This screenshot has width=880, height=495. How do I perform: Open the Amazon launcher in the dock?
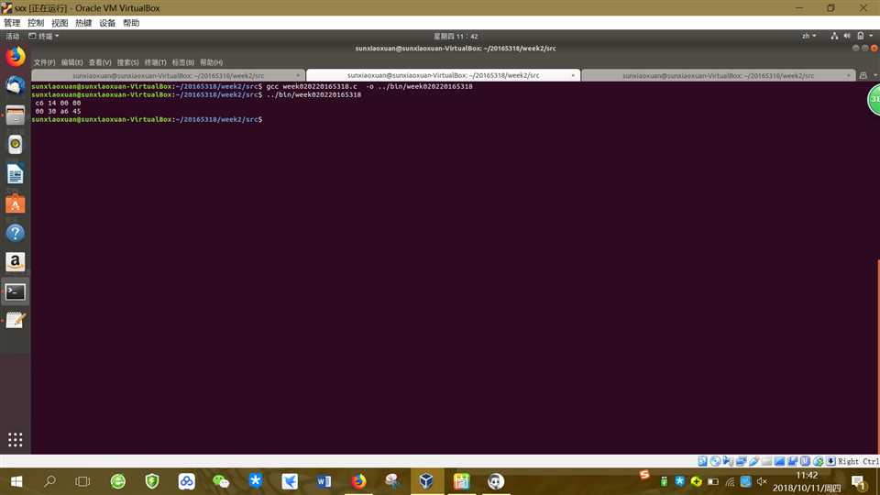pos(16,261)
